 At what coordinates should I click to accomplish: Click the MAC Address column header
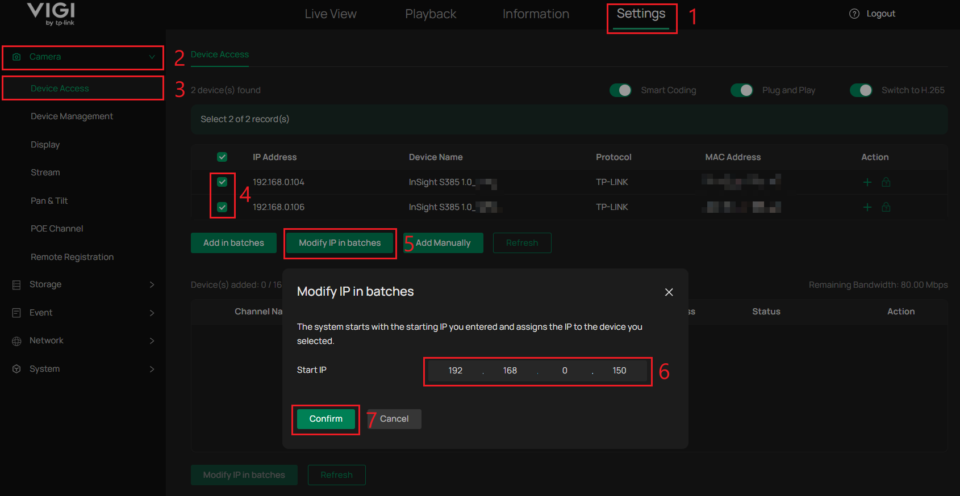click(x=733, y=157)
